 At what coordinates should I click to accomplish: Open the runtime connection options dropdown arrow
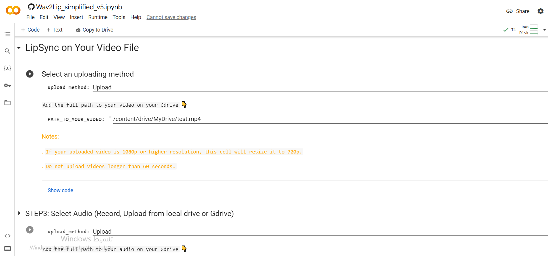click(544, 30)
